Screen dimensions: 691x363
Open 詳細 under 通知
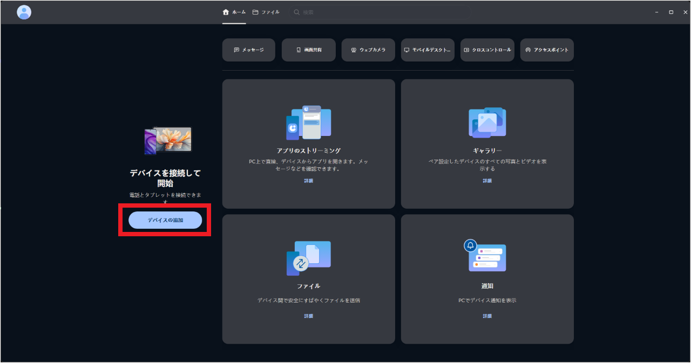pyautogui.click(x=487, y=316)
